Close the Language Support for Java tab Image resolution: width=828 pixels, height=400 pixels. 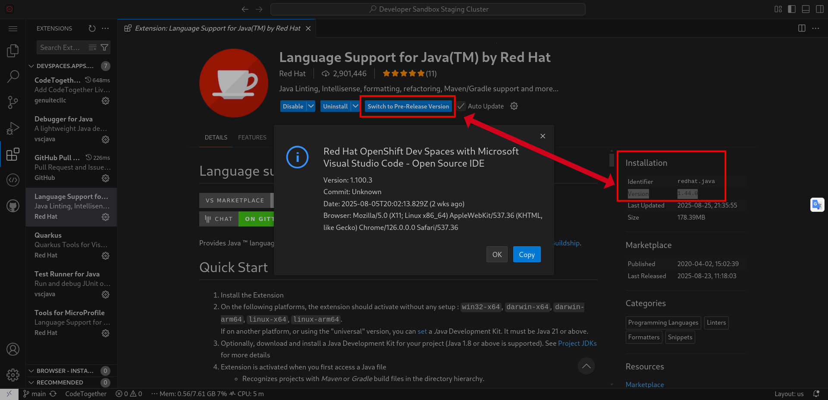tap(308, 28)
